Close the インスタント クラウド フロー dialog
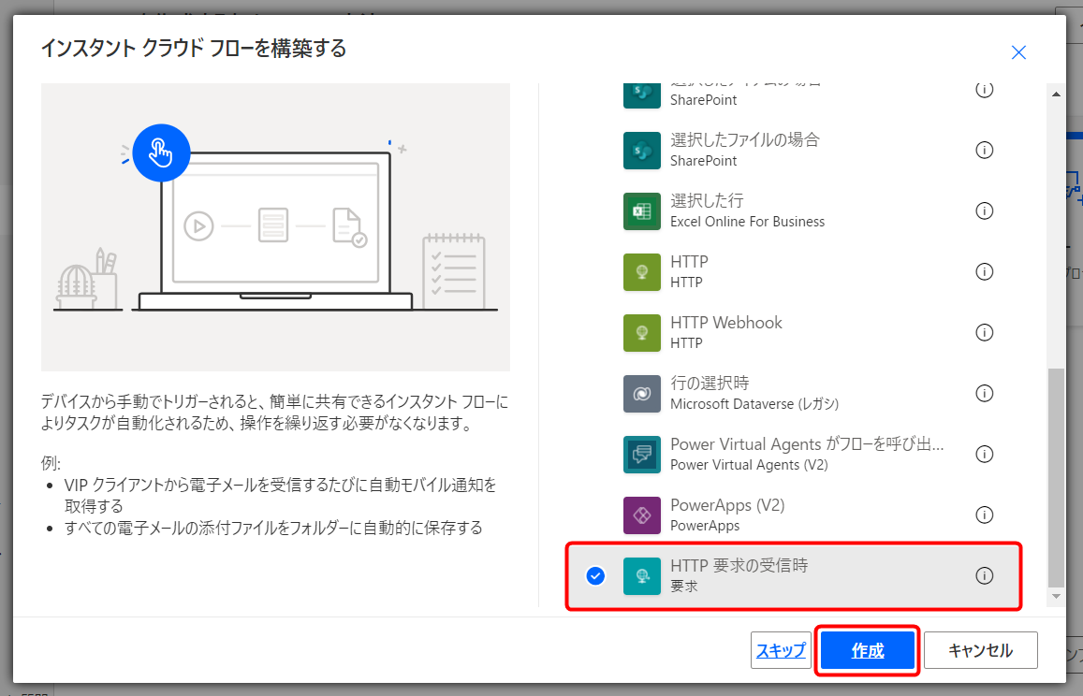Image resolution: width=1083 pixels, height=696 pixels. [1018, 52]
